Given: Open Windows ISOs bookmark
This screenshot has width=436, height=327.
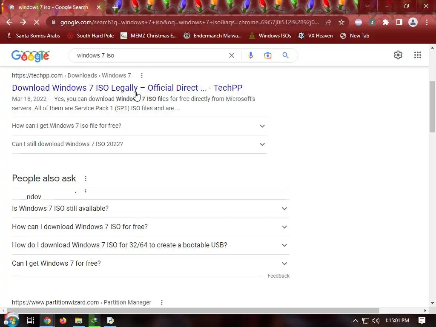Looking at the screenshot, I should tap(270, 36).
